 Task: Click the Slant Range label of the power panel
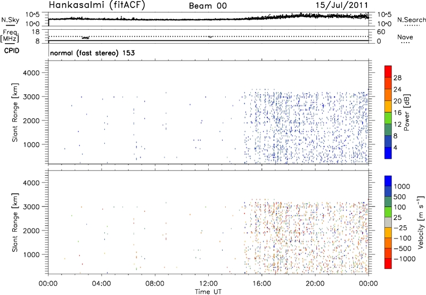point(15,112)
